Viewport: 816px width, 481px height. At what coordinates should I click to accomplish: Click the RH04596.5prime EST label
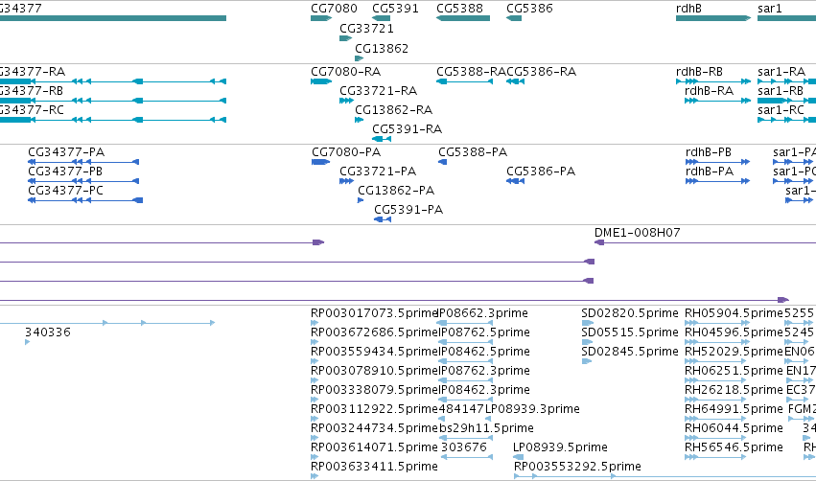734,332
